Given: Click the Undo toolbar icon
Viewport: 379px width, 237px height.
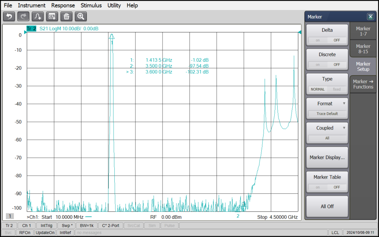Looking at the screenshot, I should pyautogui.click(x=9, y=16).
